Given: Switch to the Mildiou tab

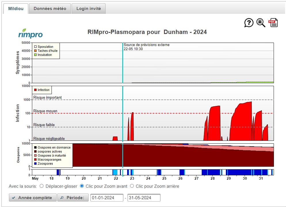Looking at the screenshot, I should coord(16,9).
